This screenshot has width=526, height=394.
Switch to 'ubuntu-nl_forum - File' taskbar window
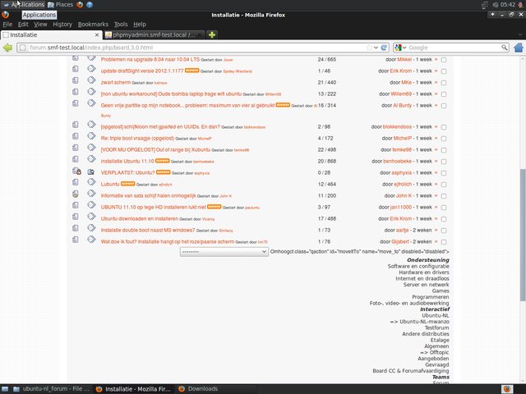pos(51,389)
